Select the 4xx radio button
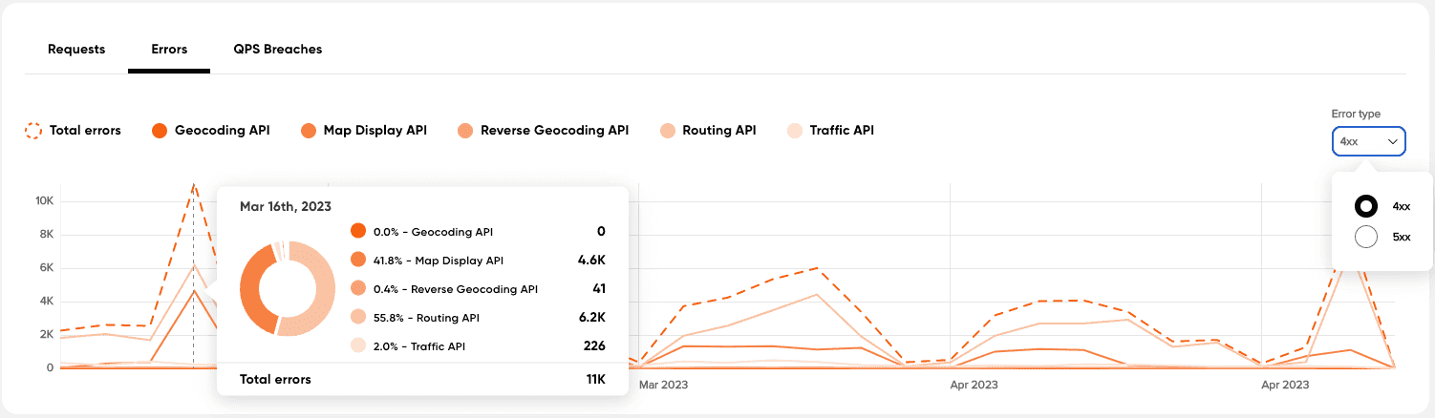1435x418 pixels. tap(1366, 206)
